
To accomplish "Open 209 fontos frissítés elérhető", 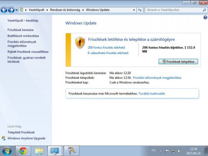I will point(106,47).
